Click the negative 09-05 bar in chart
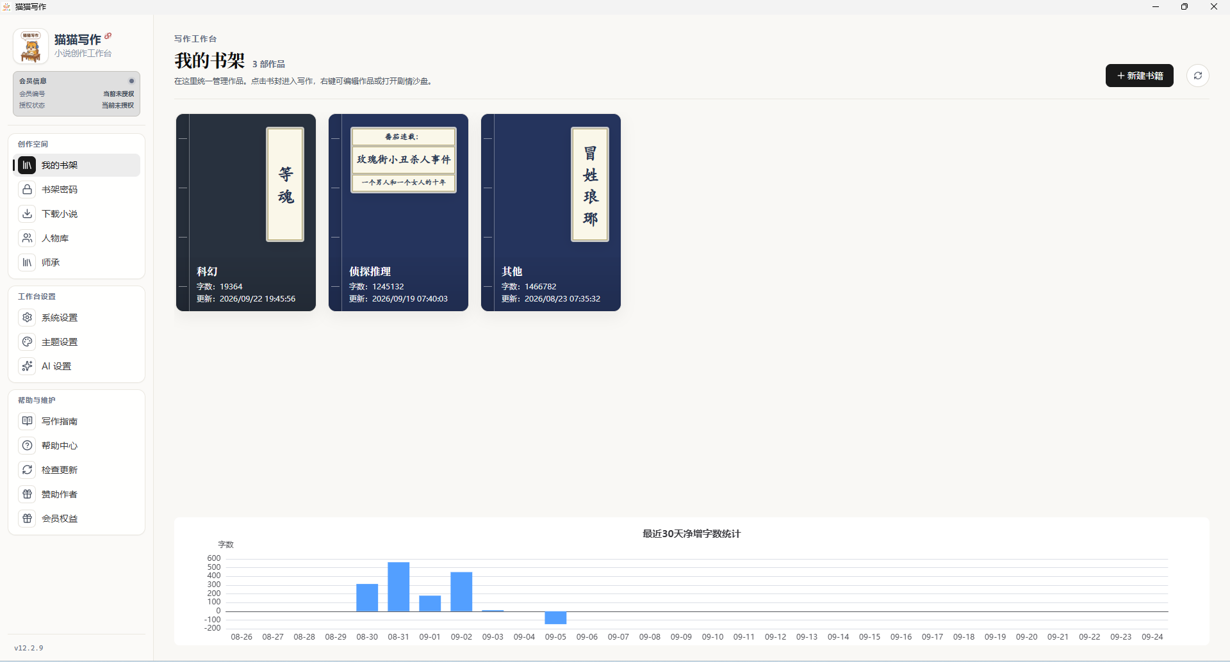Image resolution: width=1230 pixels, height=662 pixels. tap(555, 618)
